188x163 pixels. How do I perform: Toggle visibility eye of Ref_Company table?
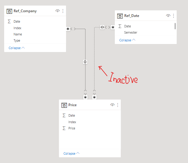57,11
